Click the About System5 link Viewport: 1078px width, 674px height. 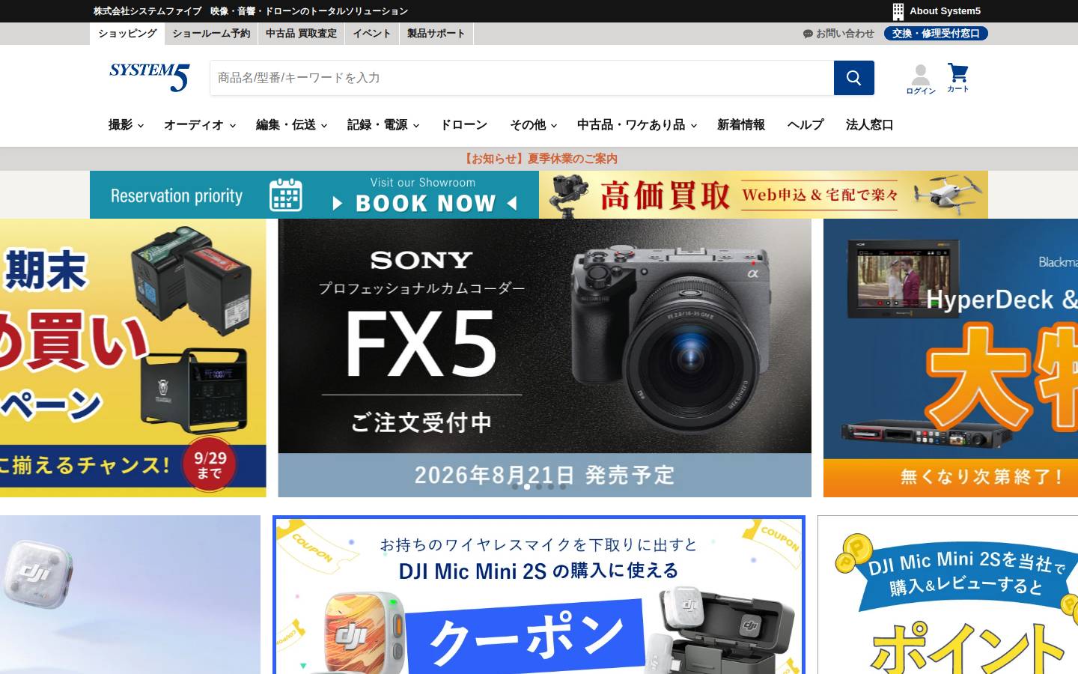[945, 11]
